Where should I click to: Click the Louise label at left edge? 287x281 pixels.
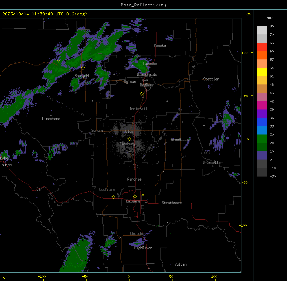tap(6, 165)
